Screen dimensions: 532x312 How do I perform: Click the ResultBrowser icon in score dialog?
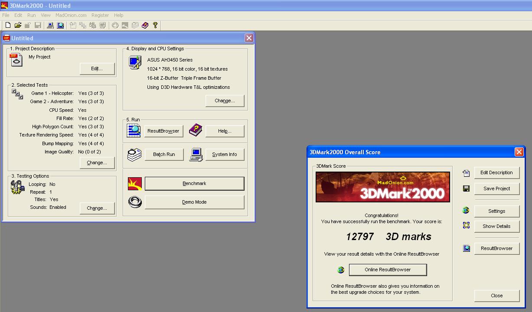(x=466, y=248)
